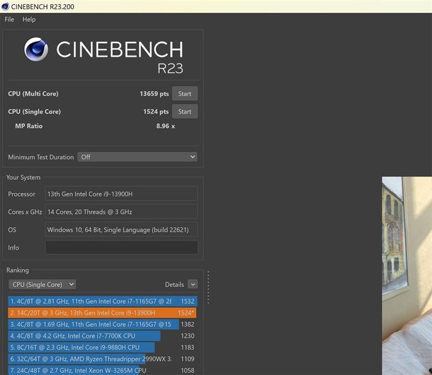
Task: Select ranking row 4 Core i7-7700K
Action: point(102,336)
